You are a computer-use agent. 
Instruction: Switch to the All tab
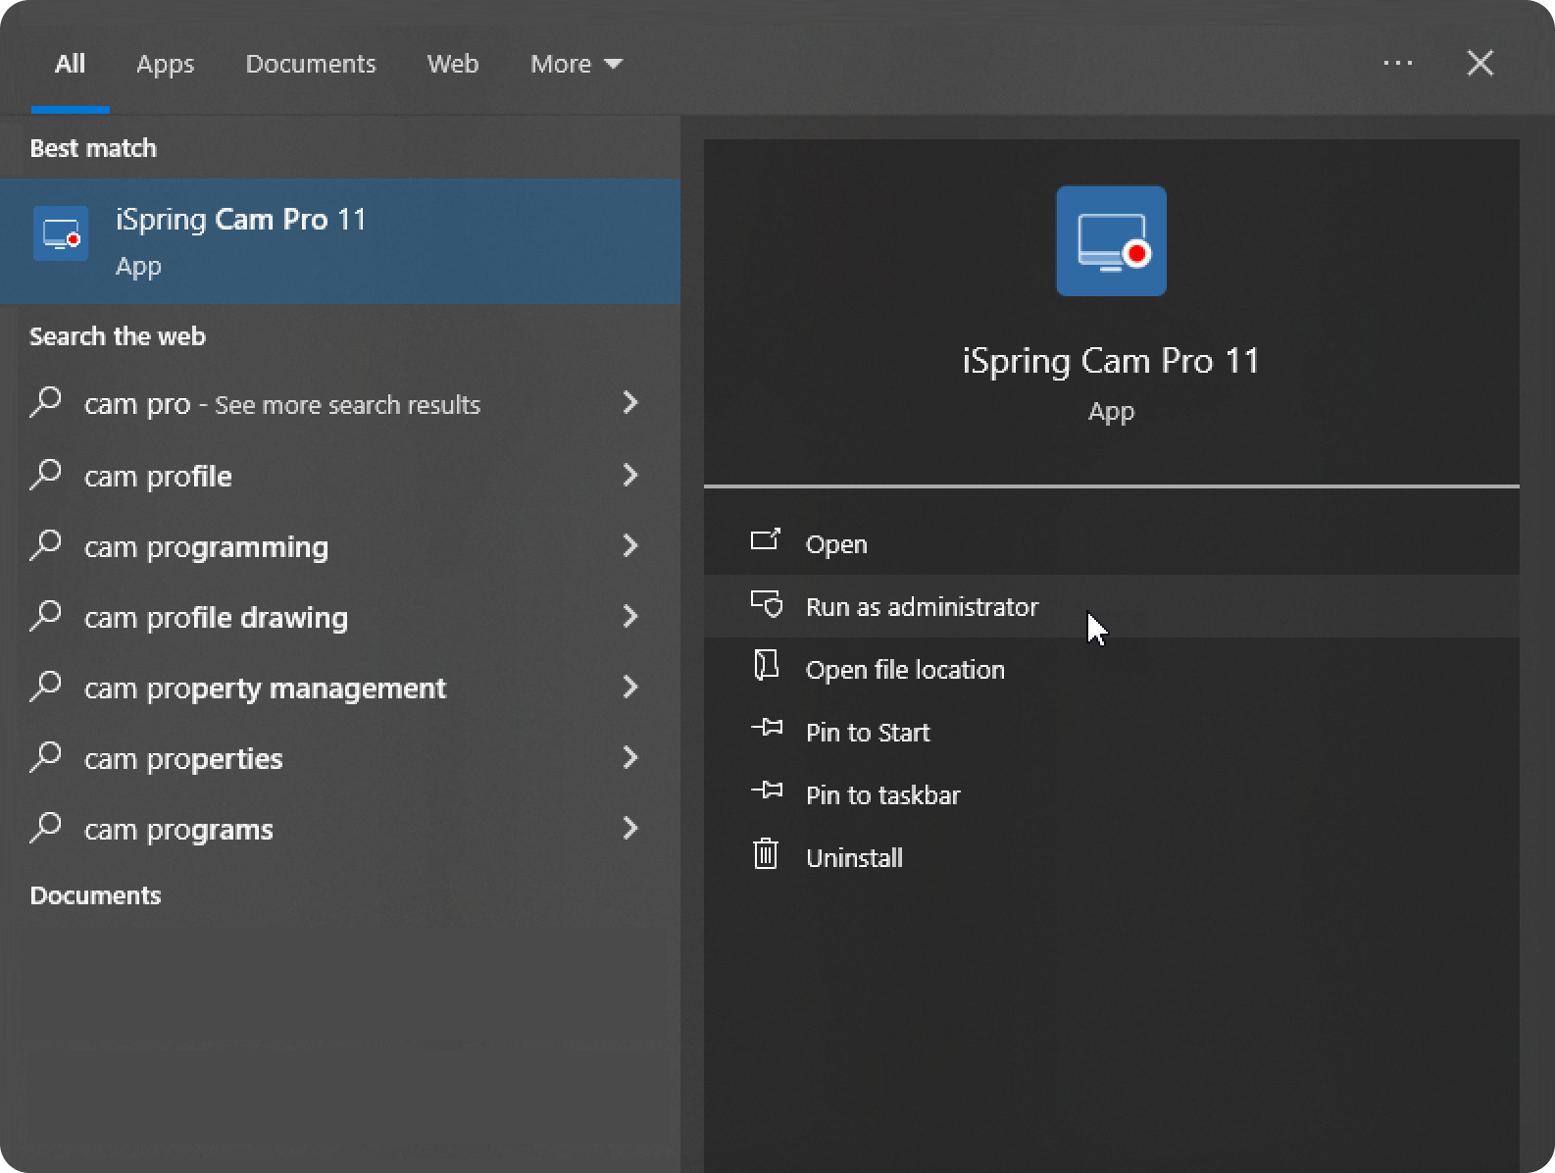click(70, 64)
